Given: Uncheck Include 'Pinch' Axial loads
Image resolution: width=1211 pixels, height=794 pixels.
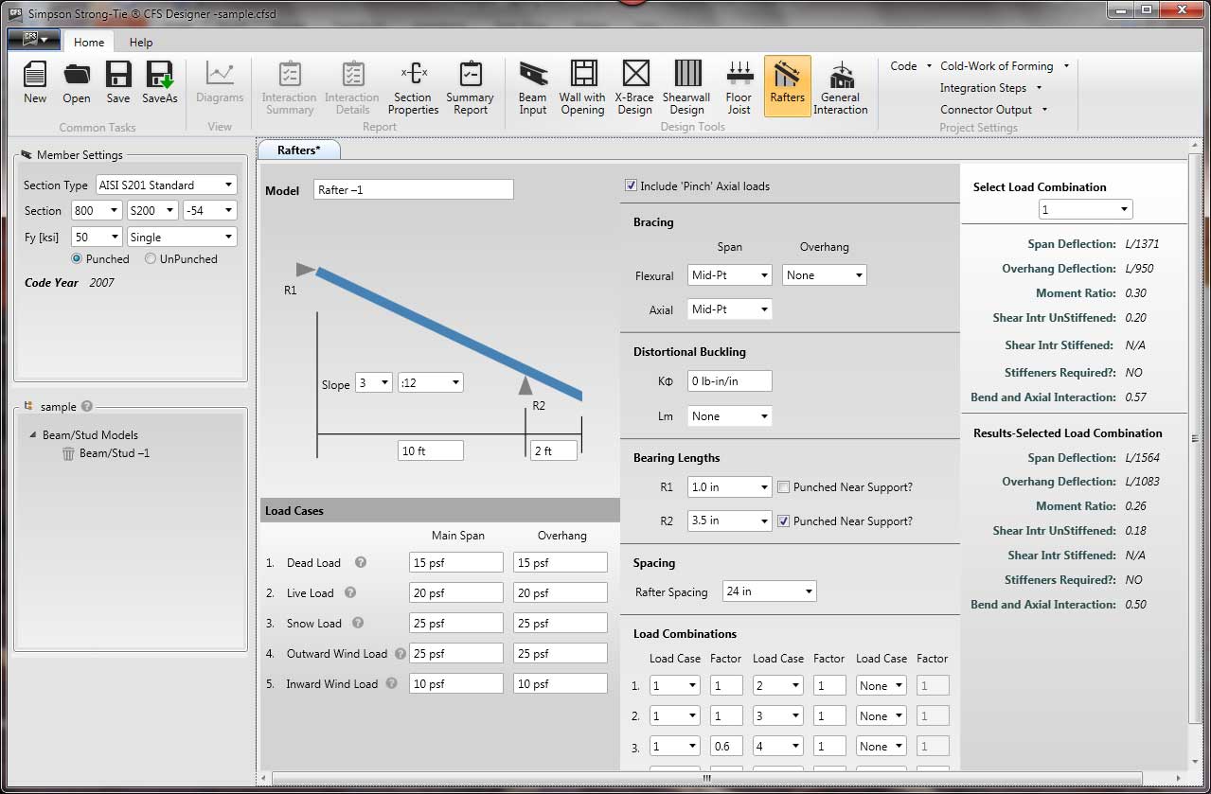Looking at the screenshot, I should [631, 185].
